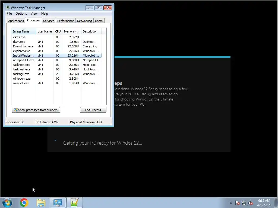The width and height of the screenshot is (278, 208).
Task: Click the CPU value 26 for taskmgr.exe
Action: click(x=58, y=74)
